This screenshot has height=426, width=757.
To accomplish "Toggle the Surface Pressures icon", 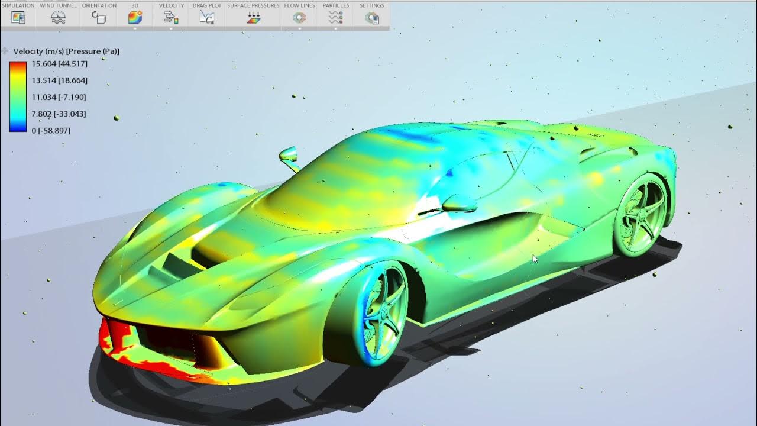I will coord(253,18).
